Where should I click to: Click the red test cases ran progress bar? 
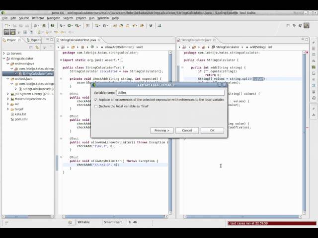point(272,223)
